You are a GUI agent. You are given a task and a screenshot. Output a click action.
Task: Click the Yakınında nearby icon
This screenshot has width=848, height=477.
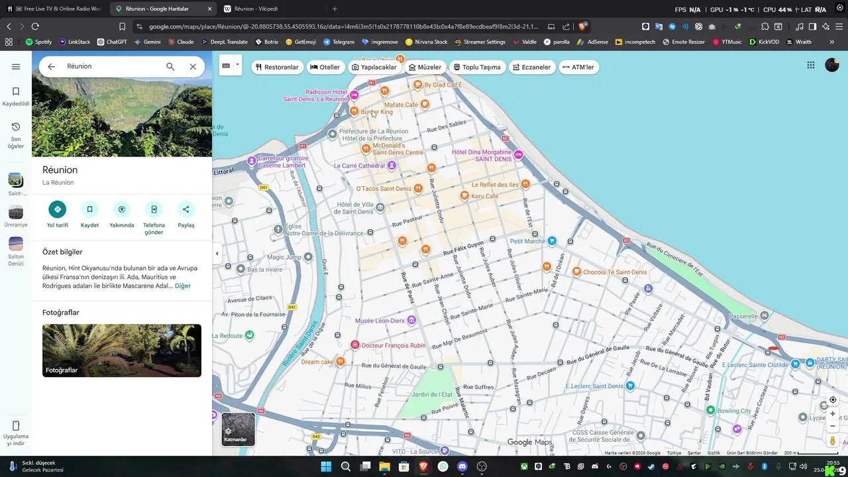click(x=122, y=209)
